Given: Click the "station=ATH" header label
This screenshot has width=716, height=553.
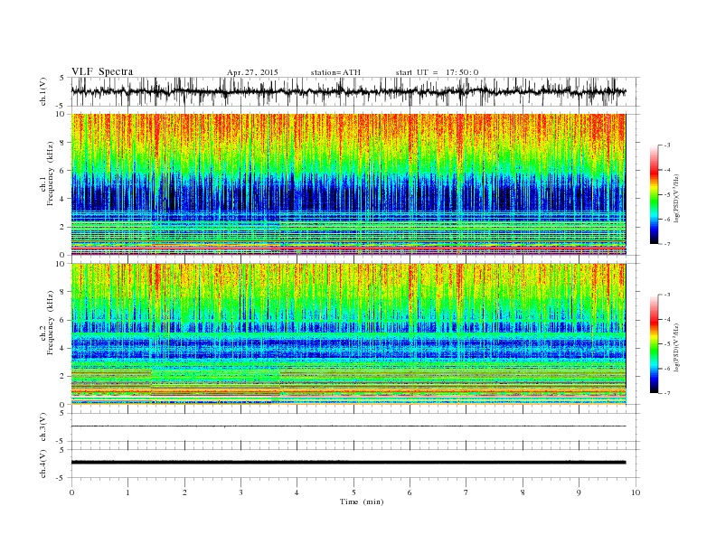Looking at the screenshot, I should coord(335,72).
